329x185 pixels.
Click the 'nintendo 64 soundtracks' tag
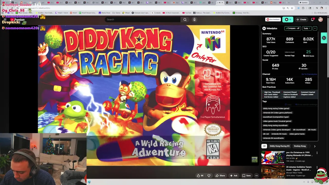(273, 138)
